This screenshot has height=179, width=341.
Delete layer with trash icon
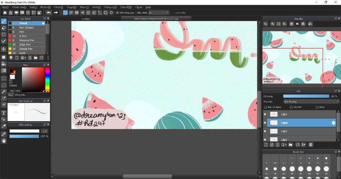pos(311,144)
